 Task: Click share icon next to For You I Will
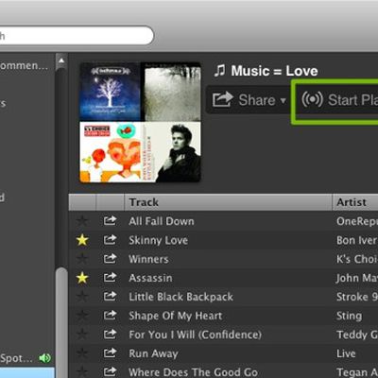tap(110, 334)
